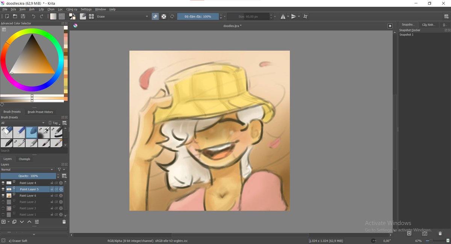
Task: Adjust the canvas zoom slider near 67%
Action: coord(435,241)
